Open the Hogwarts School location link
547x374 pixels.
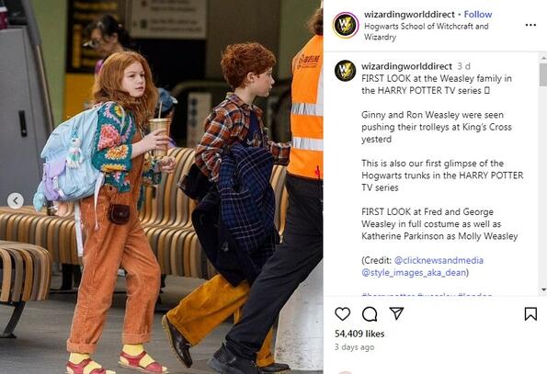pyautogui.click(x=426, y=31)
